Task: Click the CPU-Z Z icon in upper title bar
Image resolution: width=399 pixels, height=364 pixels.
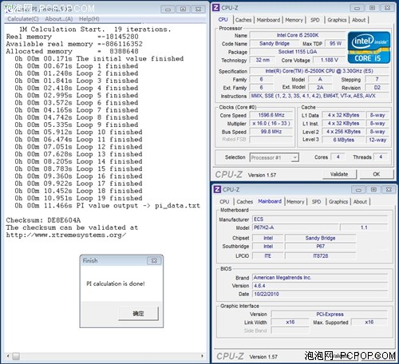Action: 216,8
